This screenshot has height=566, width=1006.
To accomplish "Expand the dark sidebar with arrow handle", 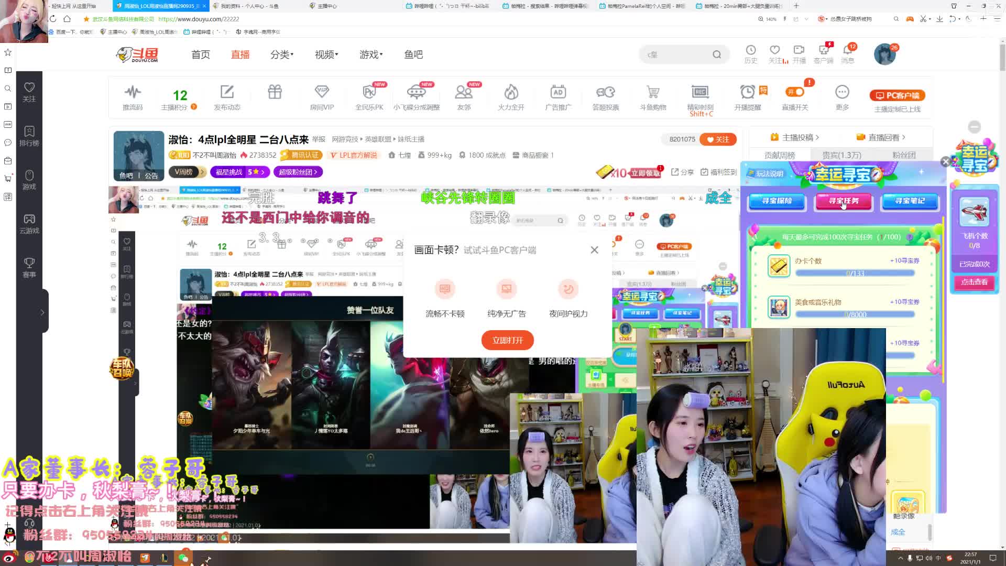I will [42, 312].
